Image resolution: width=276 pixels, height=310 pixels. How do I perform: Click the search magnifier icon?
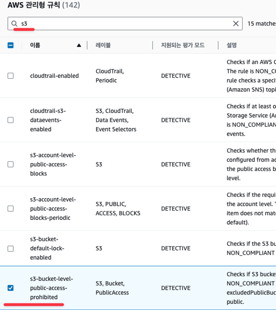(x=14, y=24)
